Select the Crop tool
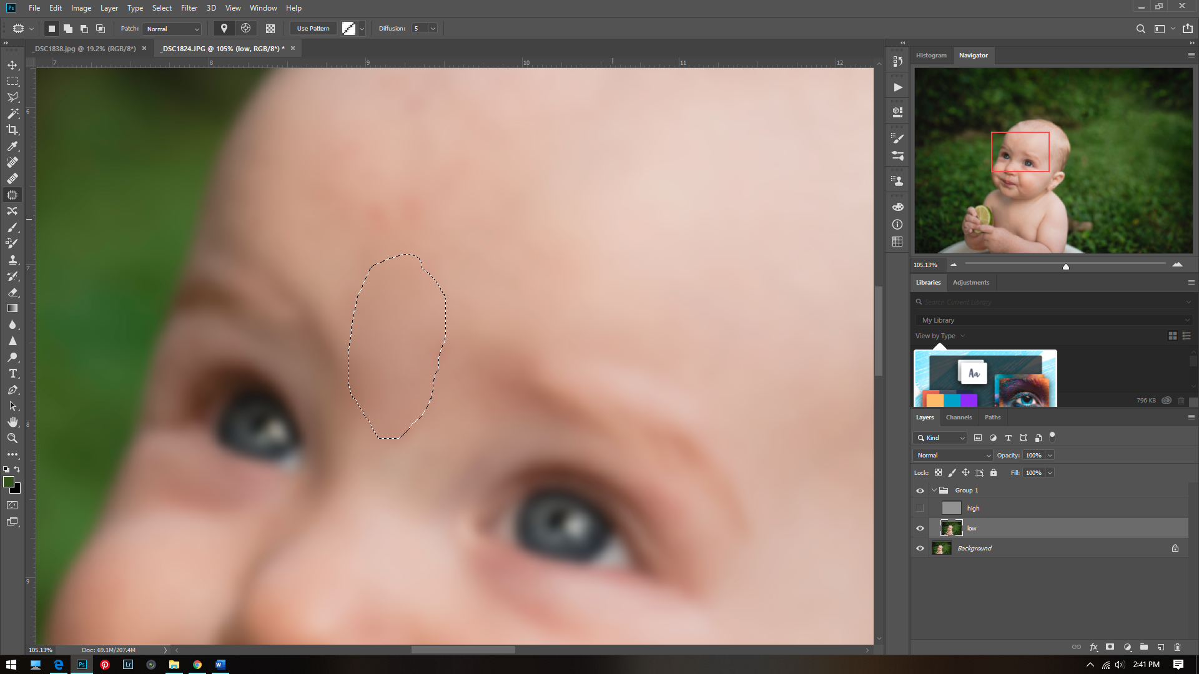 (x=12, y=130)
